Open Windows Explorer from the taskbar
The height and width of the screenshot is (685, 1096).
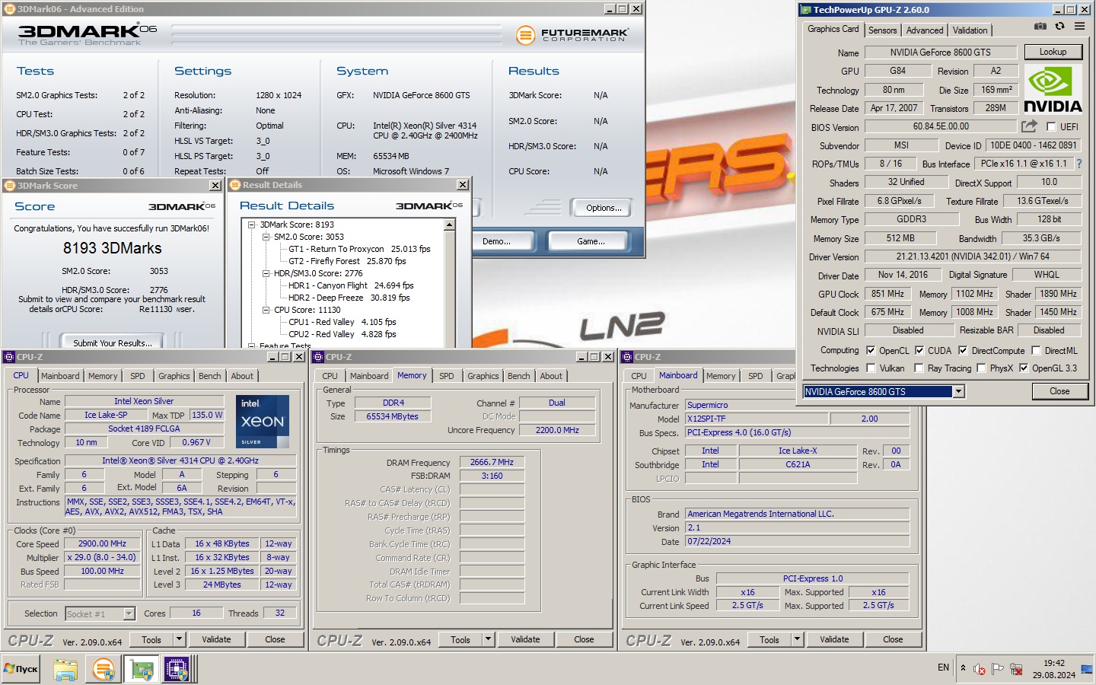coord(65,670)
